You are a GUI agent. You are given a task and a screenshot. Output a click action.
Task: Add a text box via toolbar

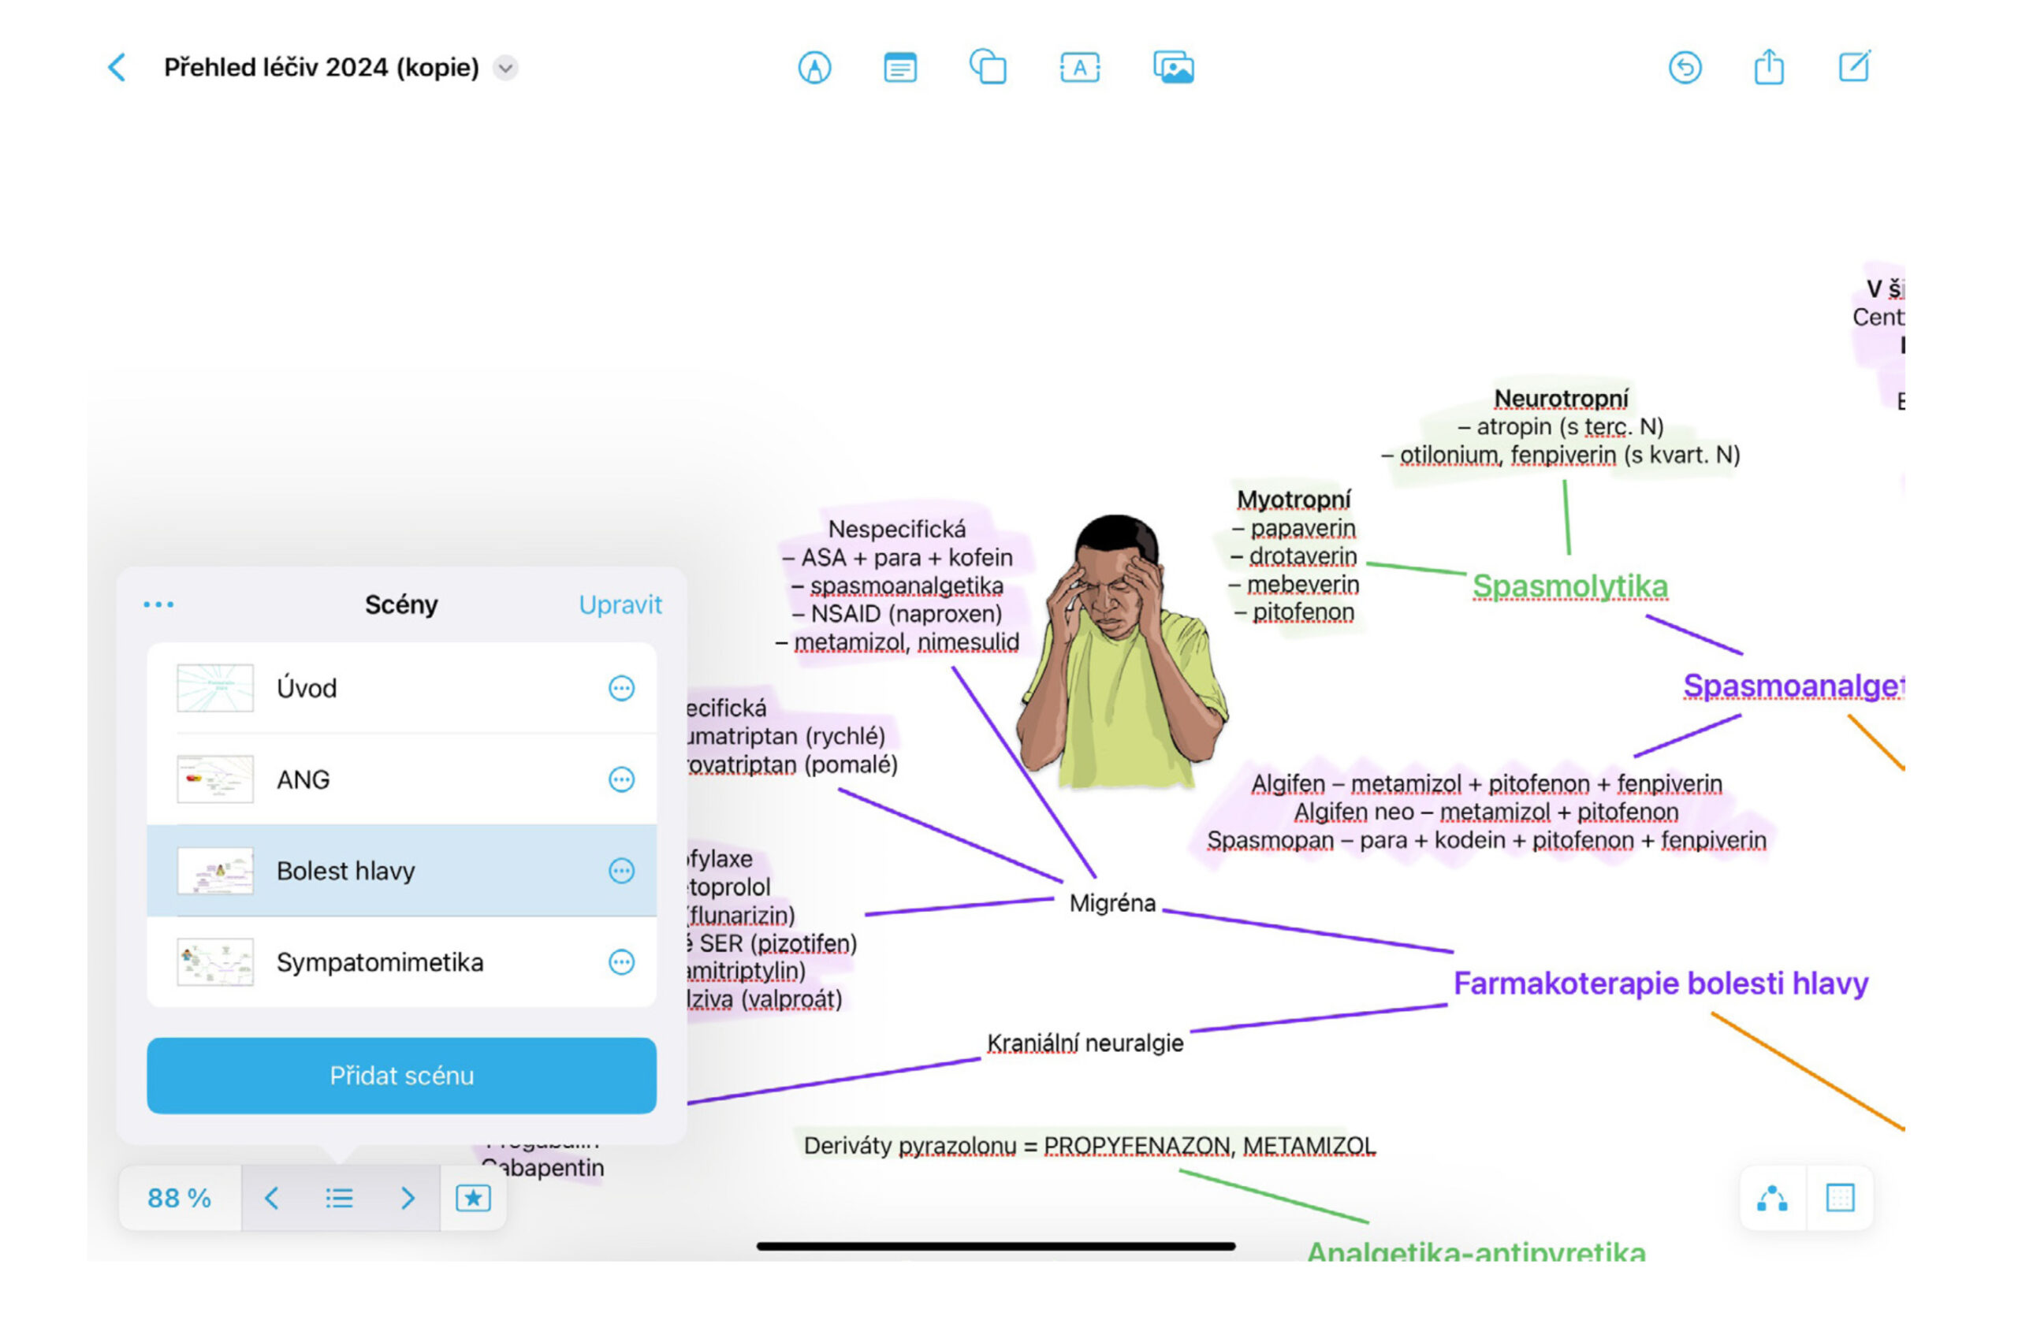click(x=1079, y=68)
